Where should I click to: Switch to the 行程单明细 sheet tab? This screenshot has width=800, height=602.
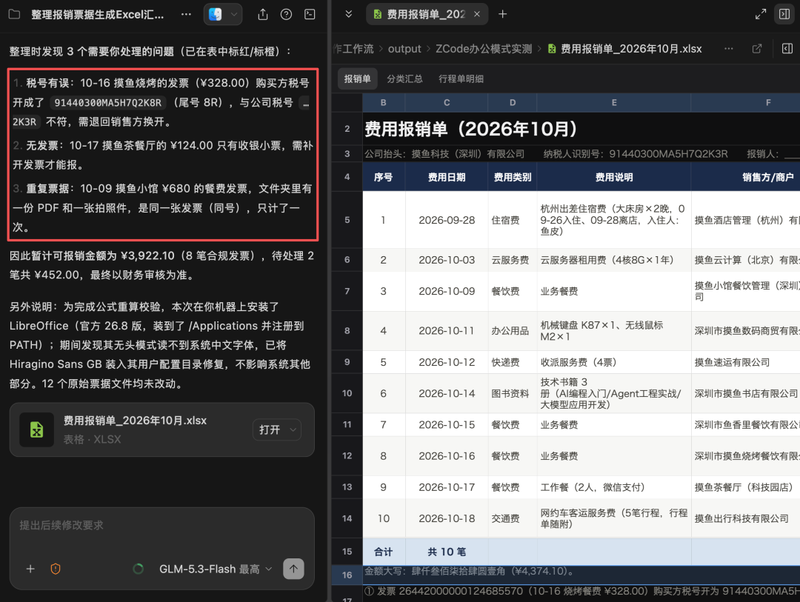pos(461,78)
